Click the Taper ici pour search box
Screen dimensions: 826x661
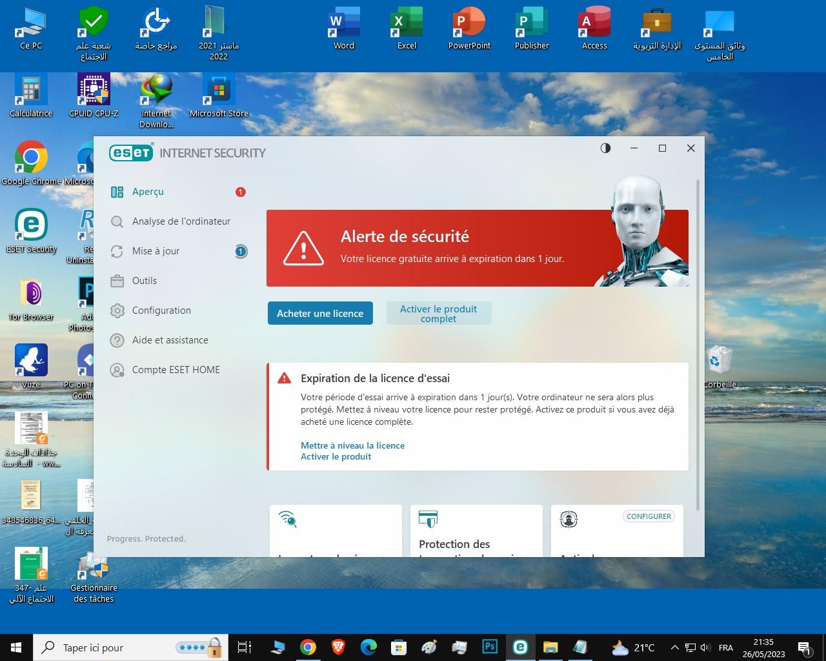click(x=129, y=647)
